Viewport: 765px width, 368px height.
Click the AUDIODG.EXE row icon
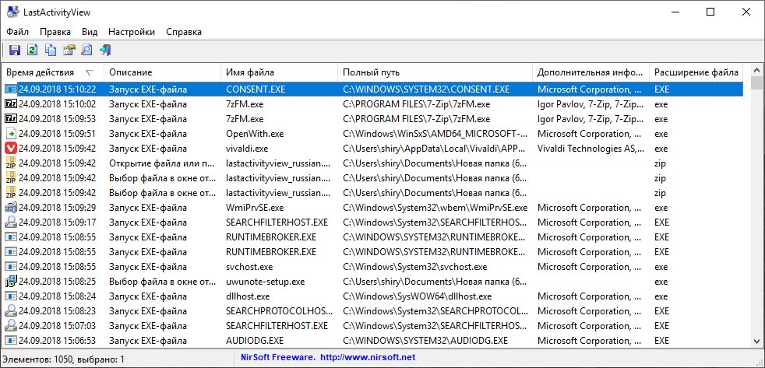(11, 341)
